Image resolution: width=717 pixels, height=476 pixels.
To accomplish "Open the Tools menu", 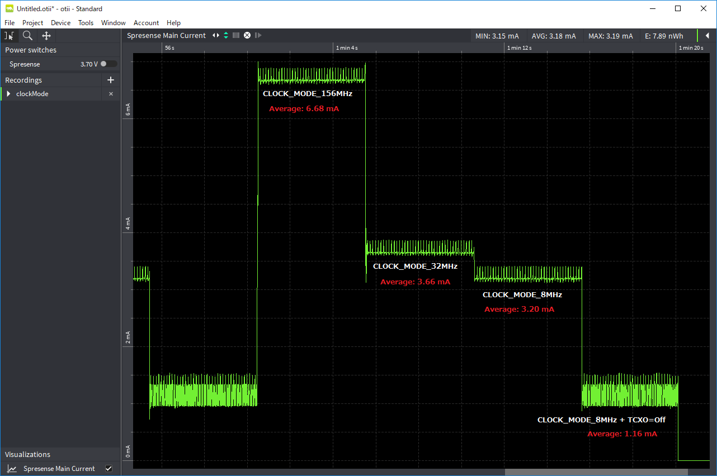I will [x=86, y=23].
